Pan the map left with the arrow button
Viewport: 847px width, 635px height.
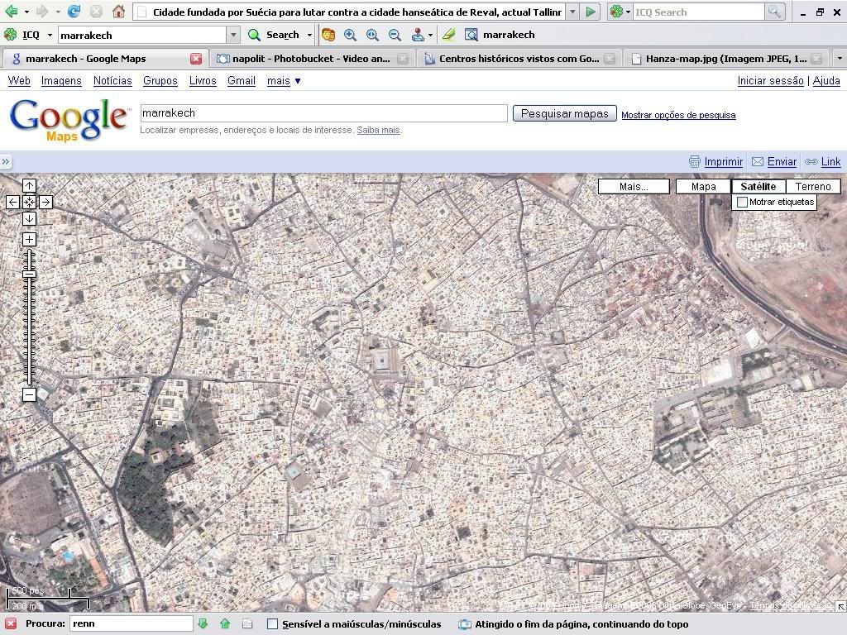point(12,202)
